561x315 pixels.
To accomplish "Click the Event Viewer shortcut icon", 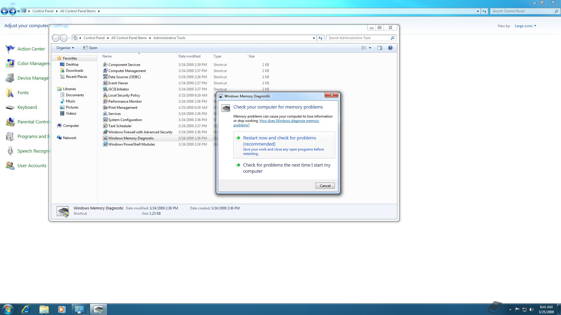I will click(x=105, y=83).
